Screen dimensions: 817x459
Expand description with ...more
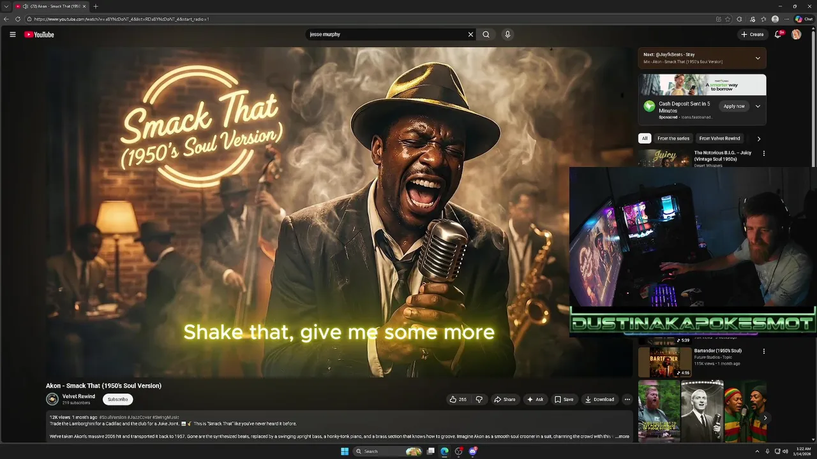click(x=622, y=437)
